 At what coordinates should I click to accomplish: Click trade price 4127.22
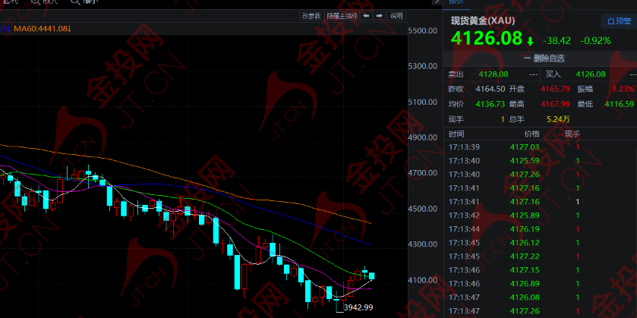pyautogui.click(x=525, y=257)
